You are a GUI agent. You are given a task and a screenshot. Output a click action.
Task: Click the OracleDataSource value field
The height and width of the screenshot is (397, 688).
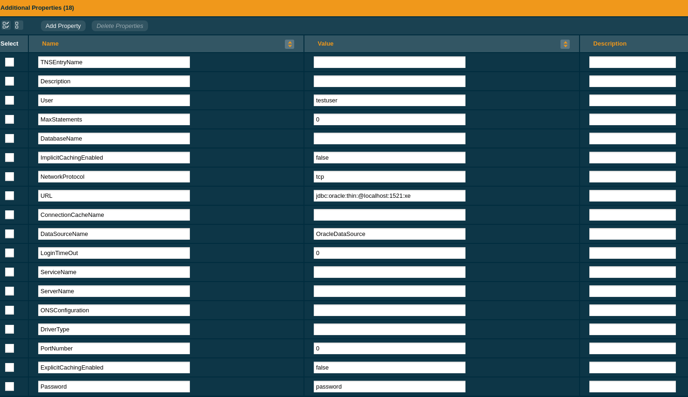(x=389, y=234)
